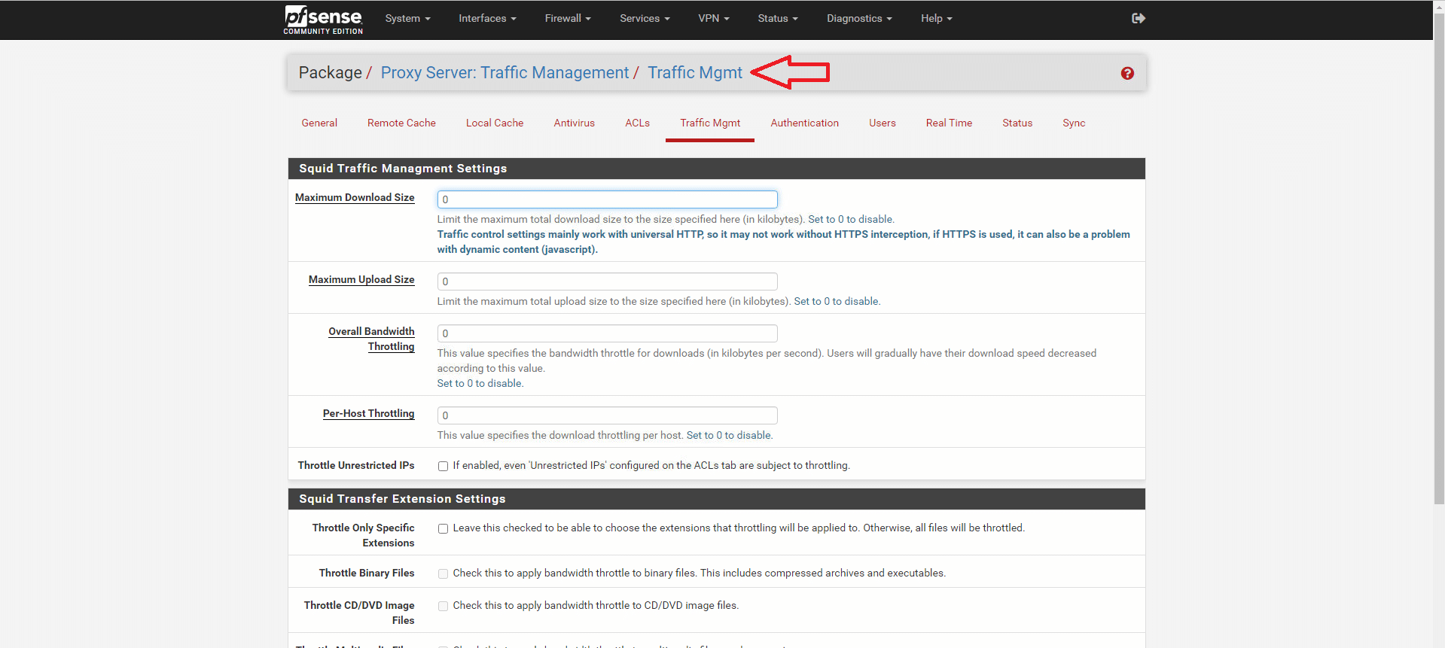Click Proxy Server: Traffic Management breadcrumb link
This screenshot has width=1445, height=648.
(x=505, y=72)
